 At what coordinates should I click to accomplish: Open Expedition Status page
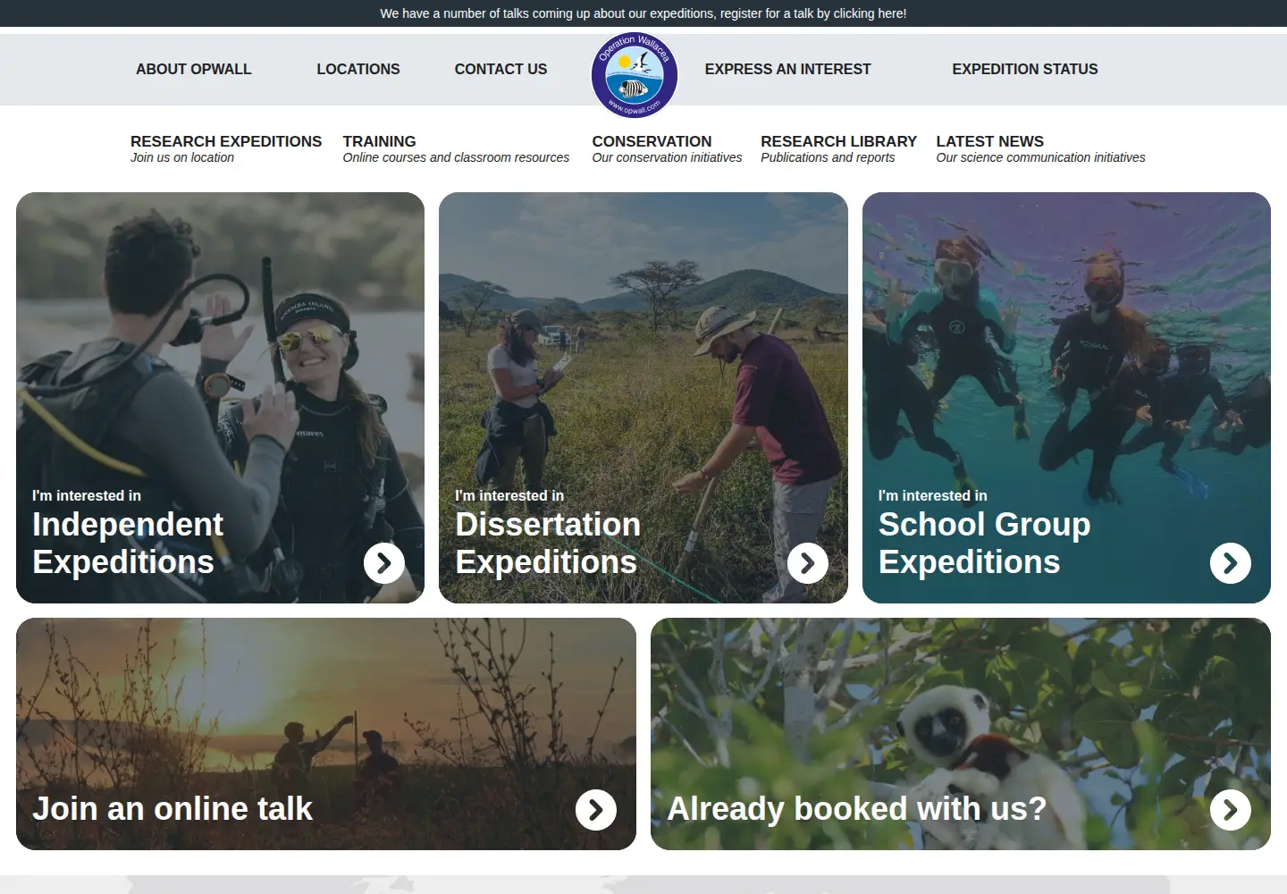[1025, 69]
